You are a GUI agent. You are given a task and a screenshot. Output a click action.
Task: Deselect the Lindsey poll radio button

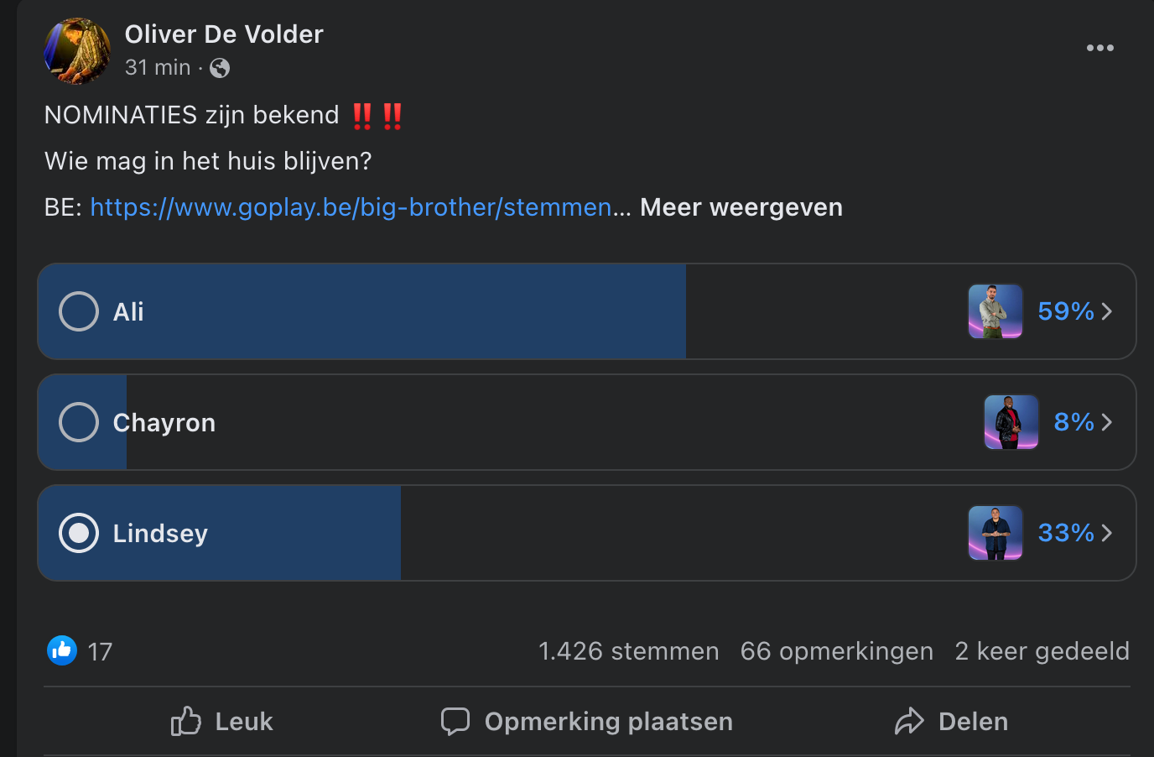click(79, 533)
